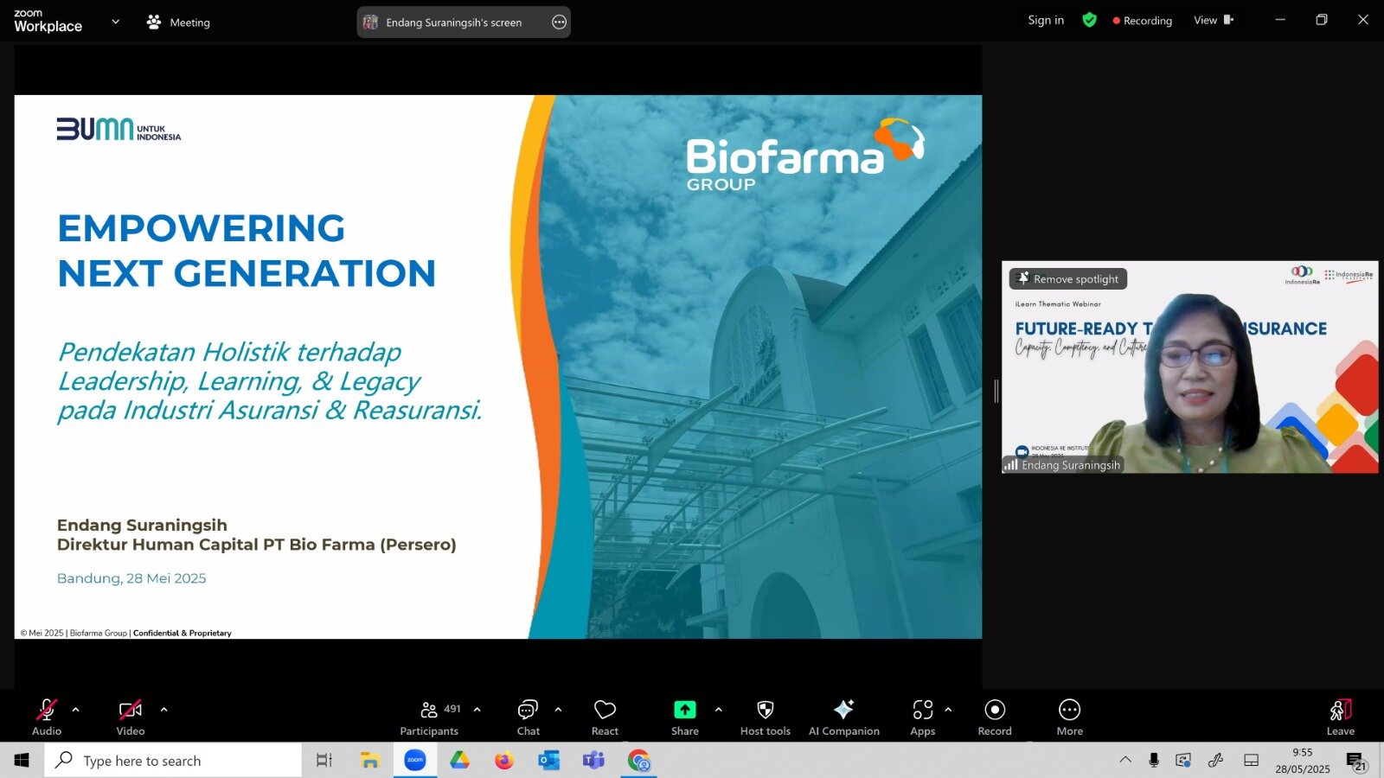The width and height of the screenshot is (1384, 778).
Task: Click the Recording indicator
Action: coord(1143,21)
